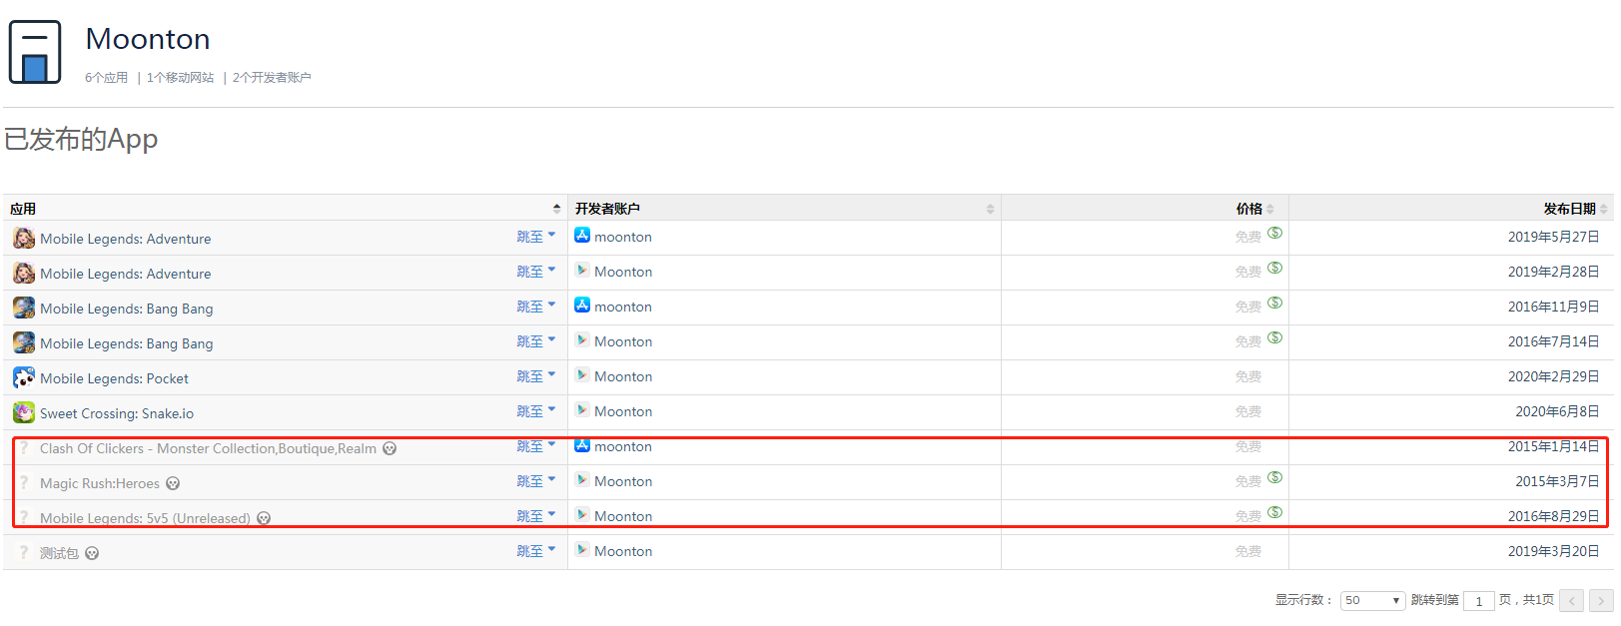Expand 跳至 dropdown for Magic Rush:Heroes
Image resolution: width=1621 pixels, height=626 pixels.
point(536,482)
